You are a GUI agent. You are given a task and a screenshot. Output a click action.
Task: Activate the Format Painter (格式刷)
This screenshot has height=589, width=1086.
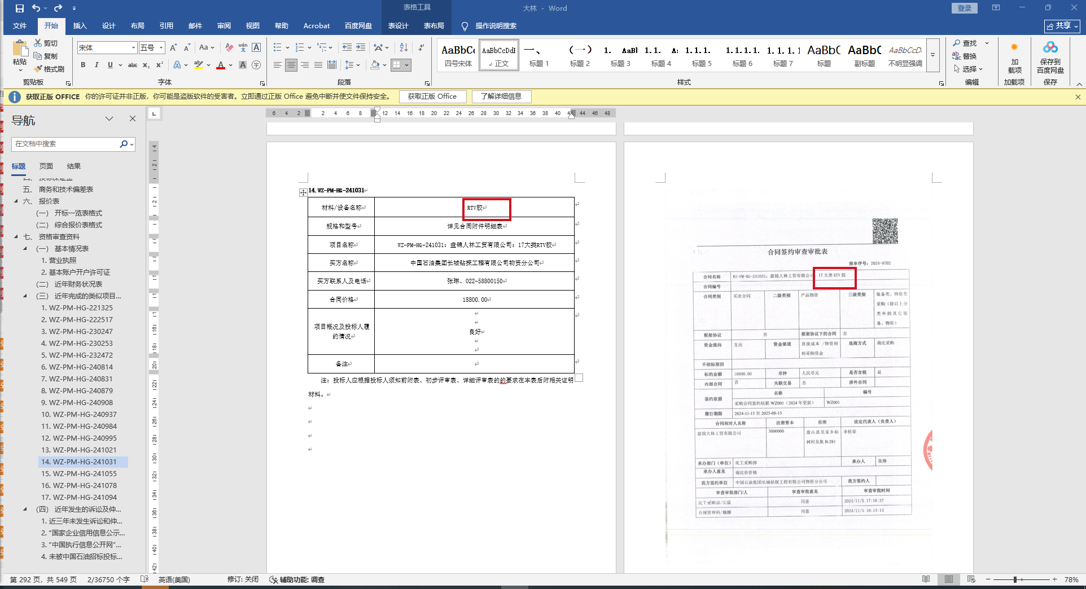(x=49, y=69)
